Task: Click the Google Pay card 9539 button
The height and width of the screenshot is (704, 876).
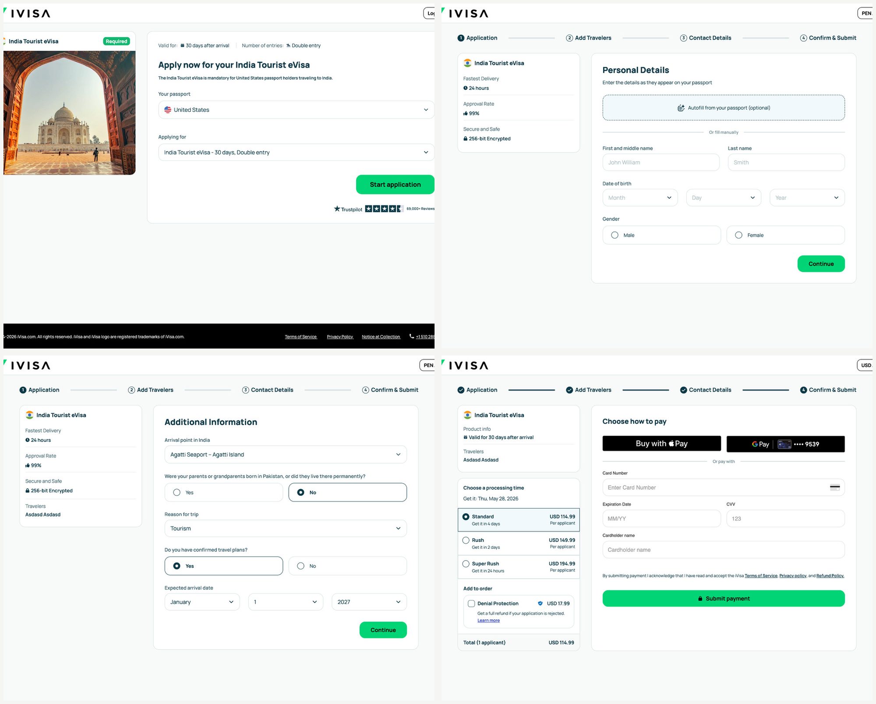Action: [786, 444]
